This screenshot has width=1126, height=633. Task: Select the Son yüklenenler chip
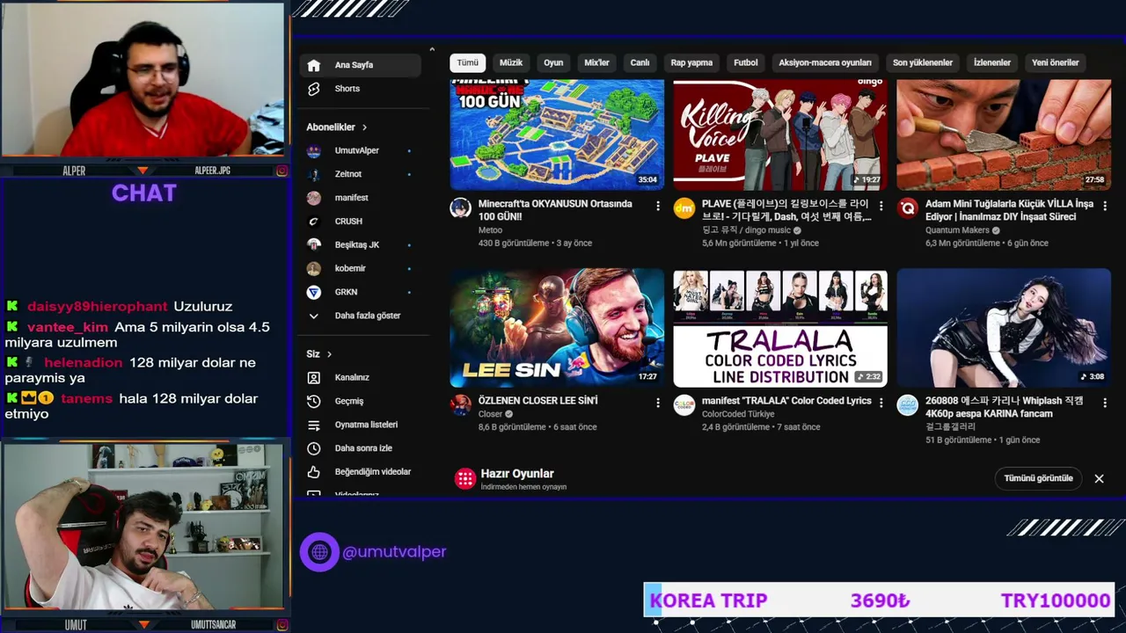click(x=923, y=62)
